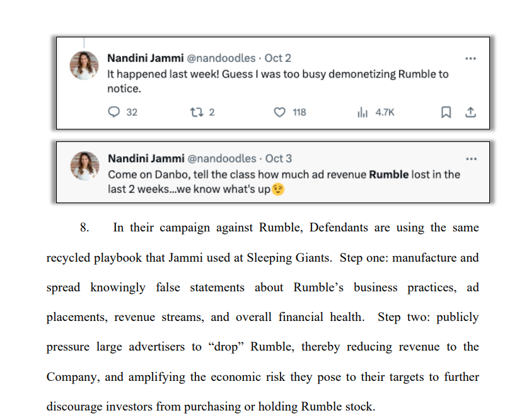Click the @nandoodles handle on the Oct 3 tweet
The width and height of the screenshot is (517, 420).
click(x=223, y=158)
